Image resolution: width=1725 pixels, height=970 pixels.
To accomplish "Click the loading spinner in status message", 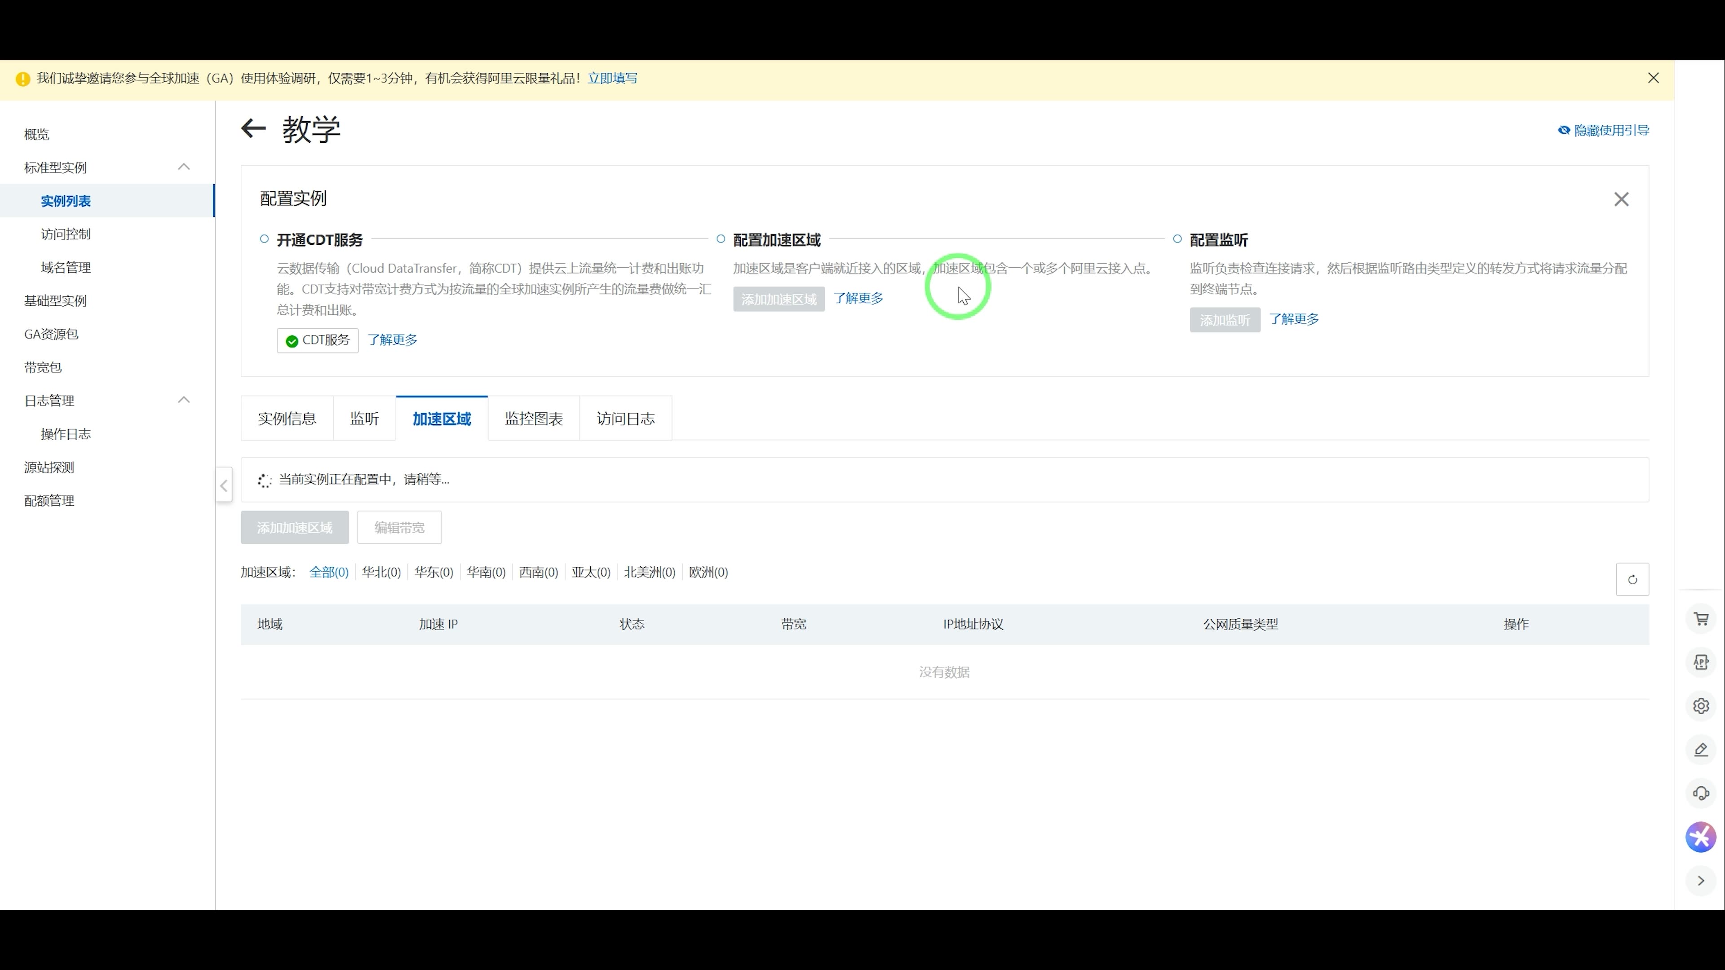I will 265,481.
